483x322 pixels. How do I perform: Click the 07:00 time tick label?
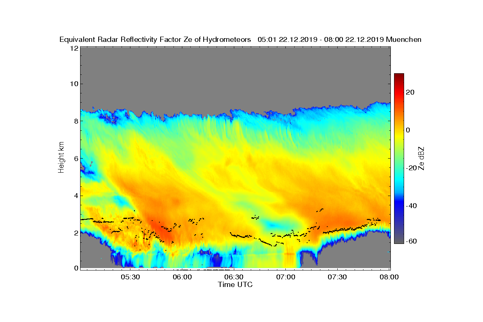(285, 277)
